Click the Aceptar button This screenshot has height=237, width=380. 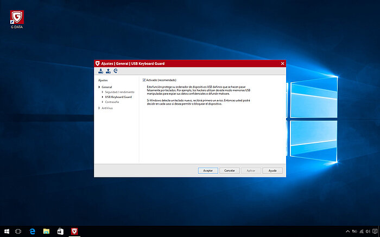coord(208,170)
